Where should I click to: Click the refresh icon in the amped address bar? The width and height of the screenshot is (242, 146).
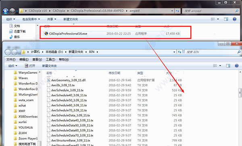click(x=177, y=11)
